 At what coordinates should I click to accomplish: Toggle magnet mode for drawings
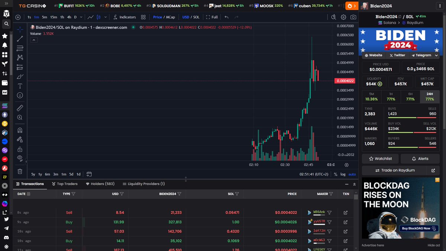[20, 130]
